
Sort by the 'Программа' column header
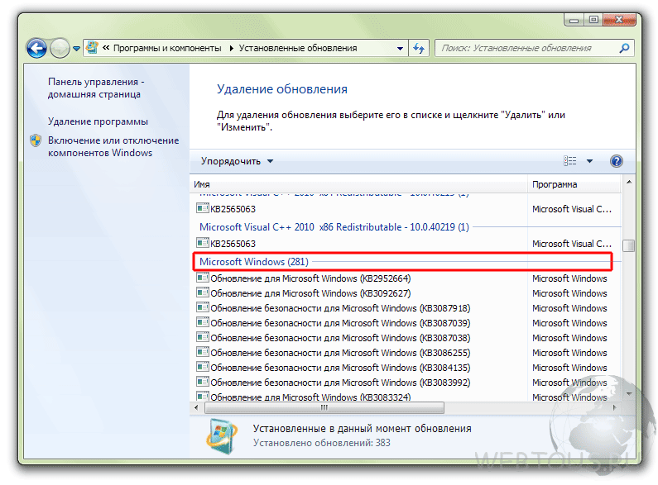[574, 184]
